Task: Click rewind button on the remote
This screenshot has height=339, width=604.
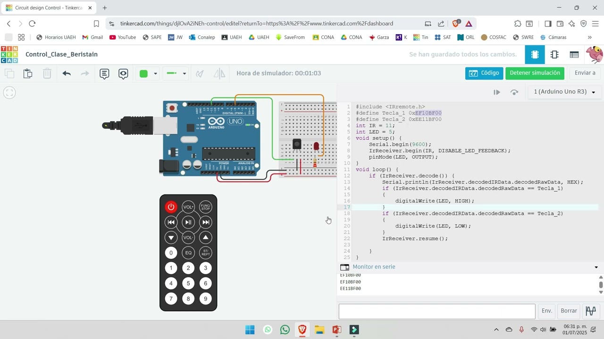Action: 171,222
